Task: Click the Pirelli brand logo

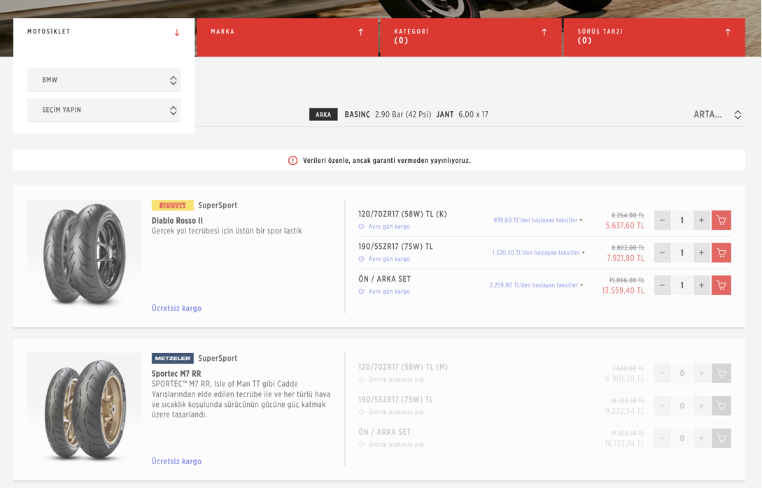Action: click(x=172, y=206)
